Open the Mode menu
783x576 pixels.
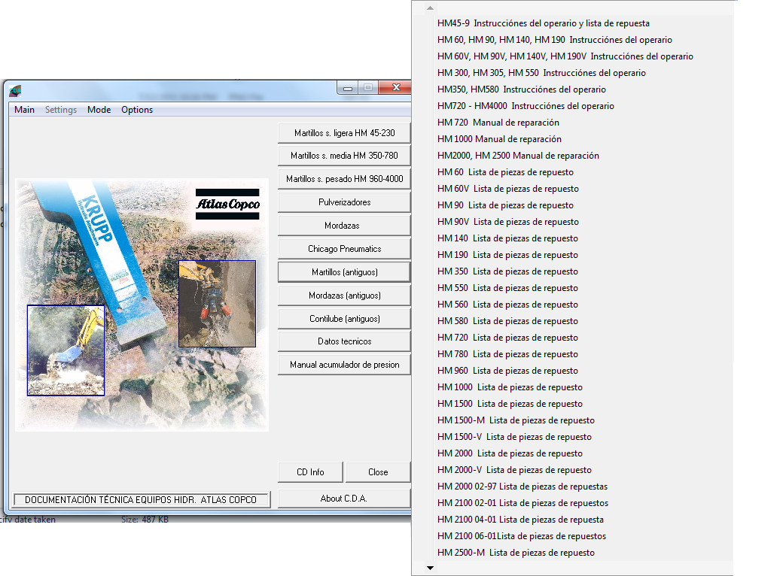(x=99, y=110)
